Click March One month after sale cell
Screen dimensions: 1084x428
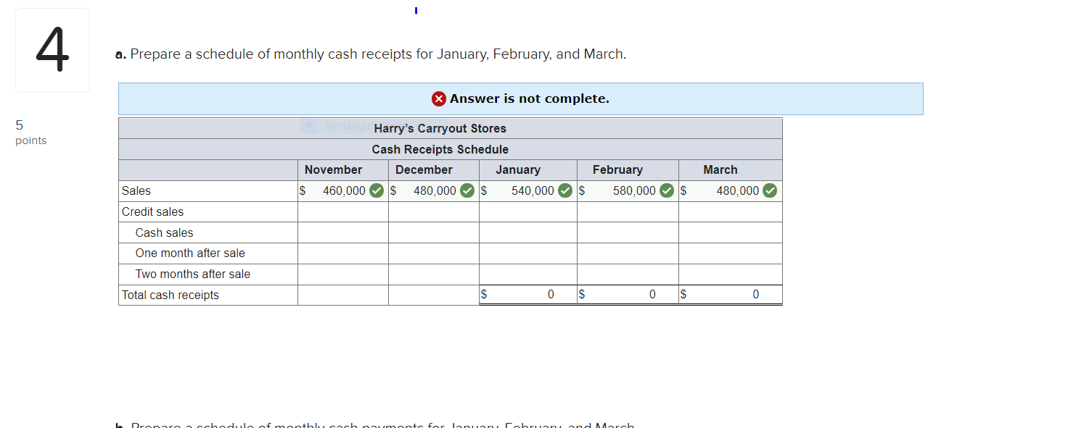[x=731, y=253]
